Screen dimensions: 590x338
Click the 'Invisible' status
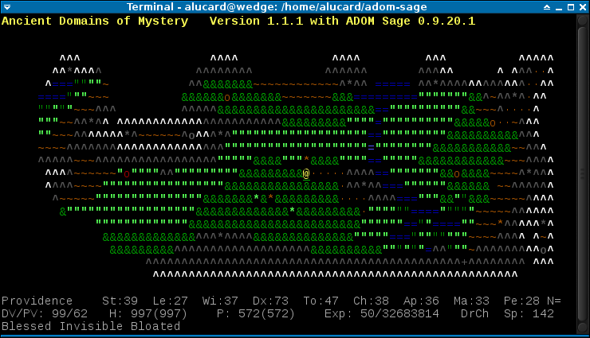(x=91, y=326)
